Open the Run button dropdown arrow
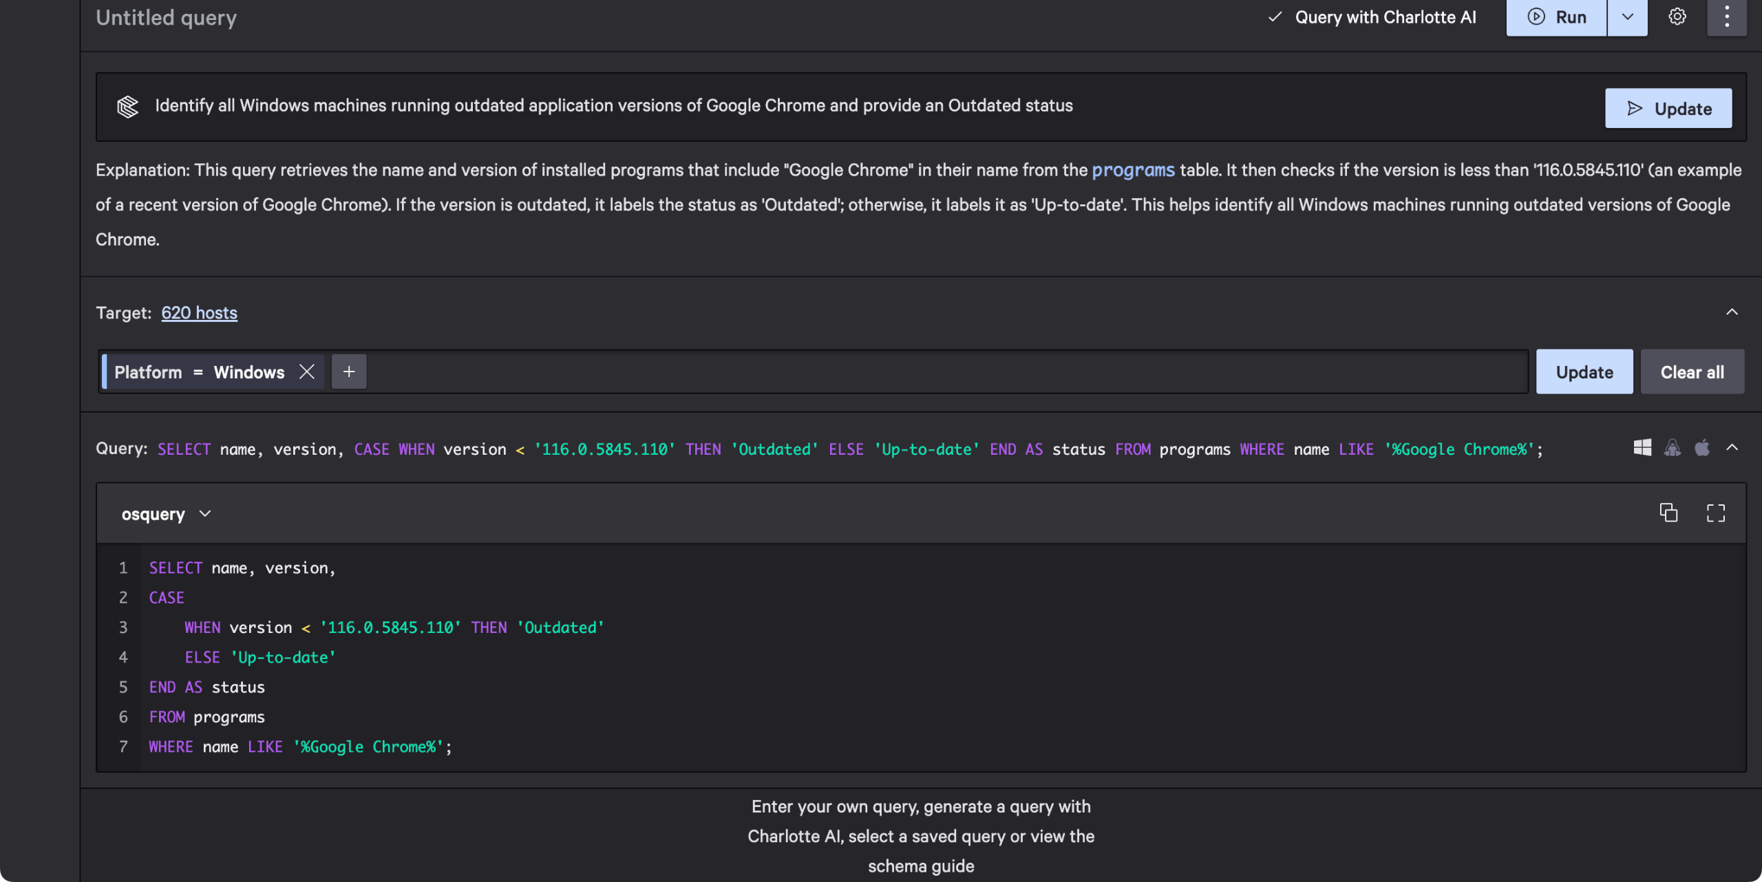 [1627, 17]
